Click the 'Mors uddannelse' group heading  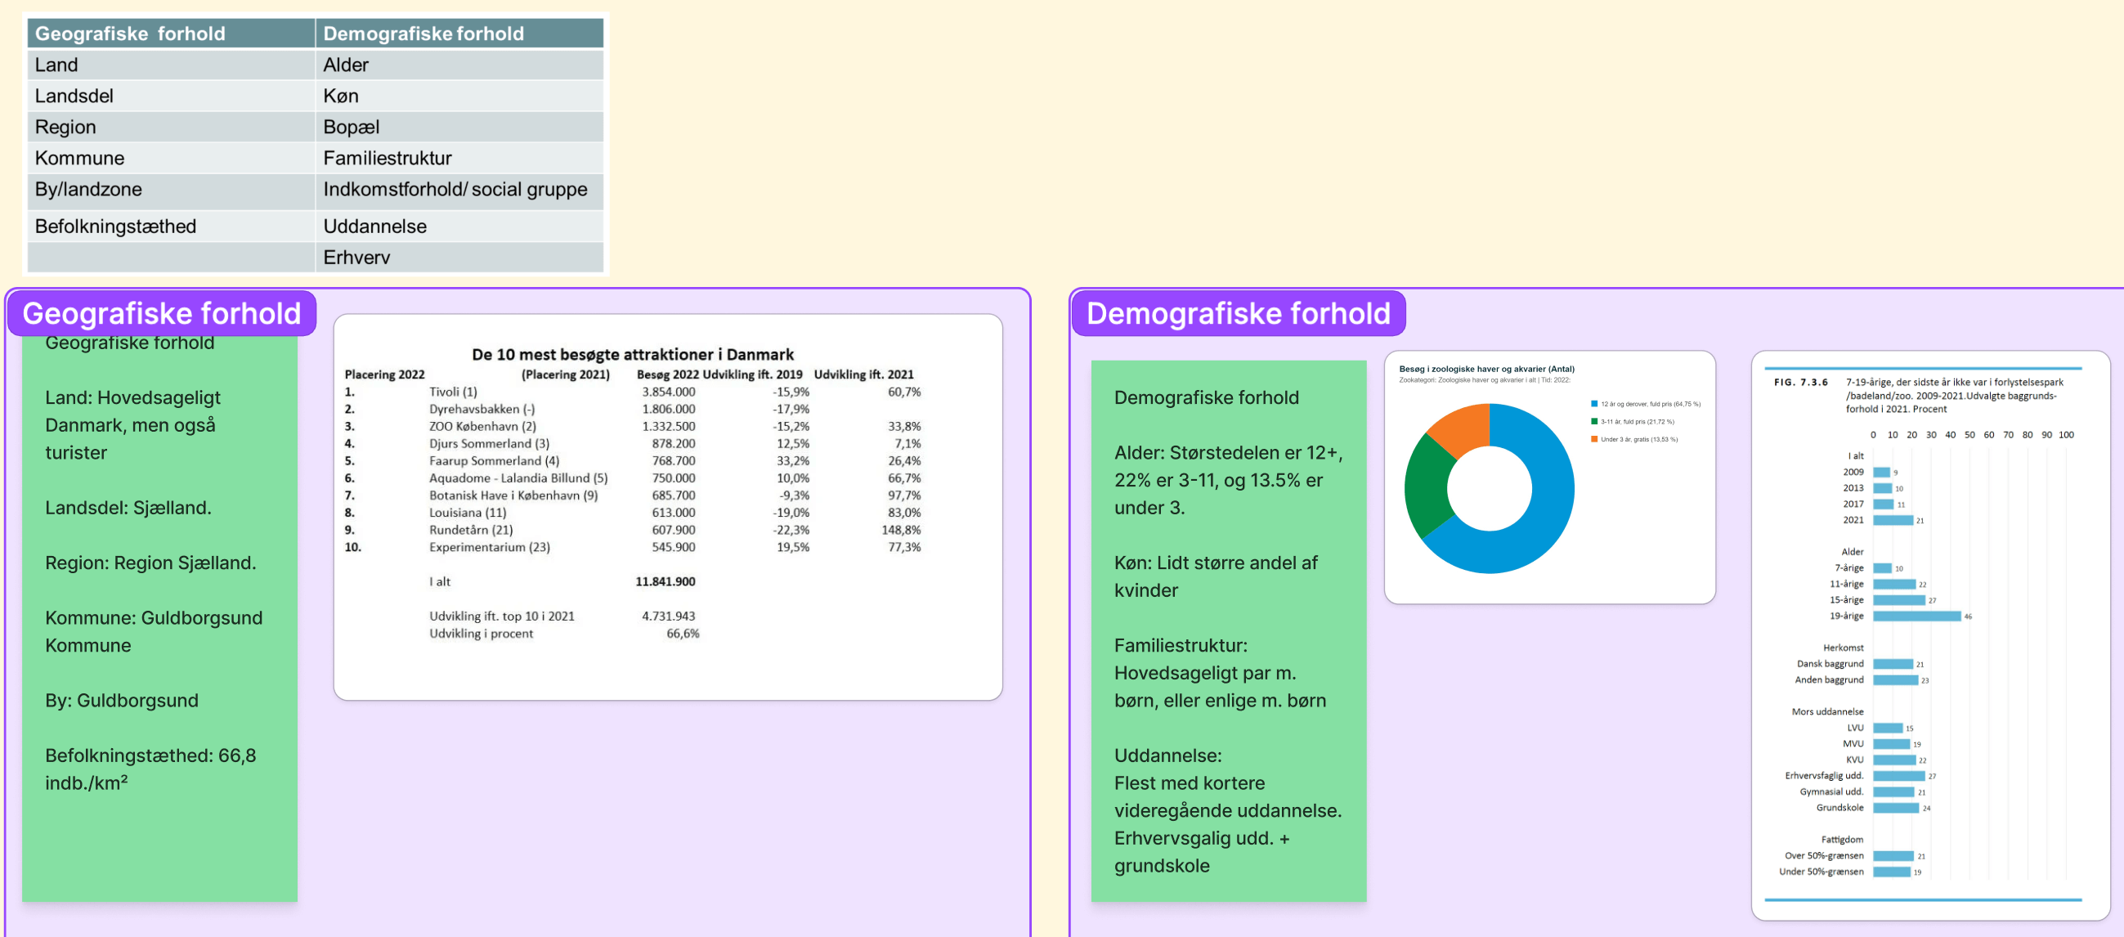click(1827, 712)
